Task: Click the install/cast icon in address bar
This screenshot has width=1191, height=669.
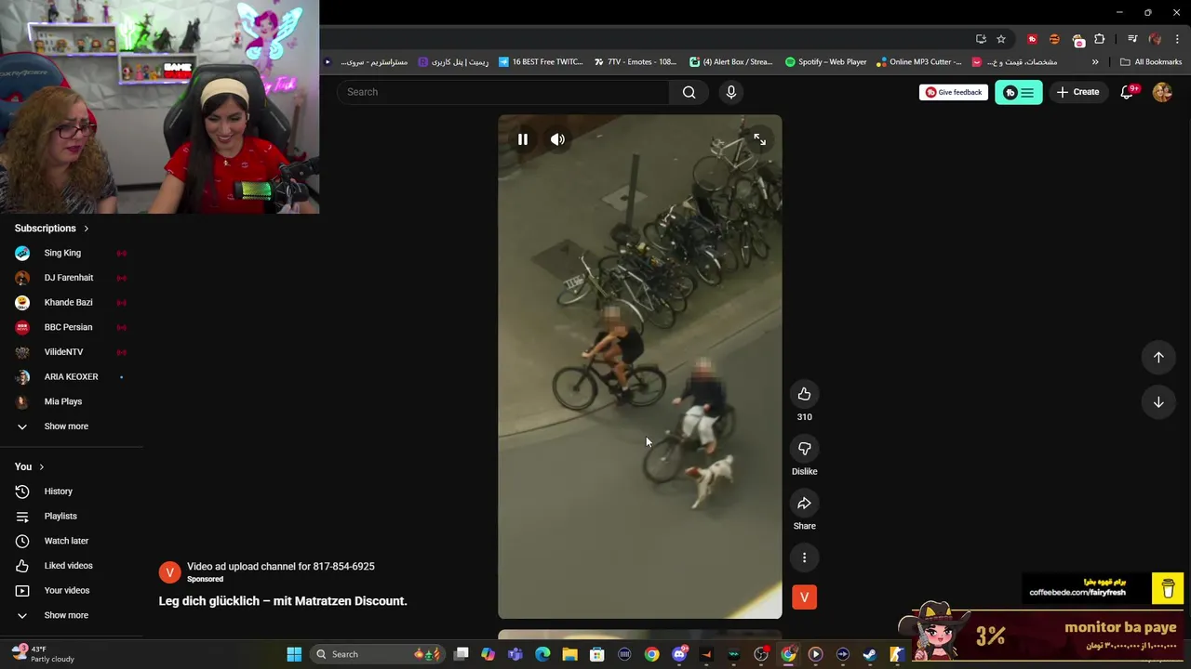Action: (981, 39)
